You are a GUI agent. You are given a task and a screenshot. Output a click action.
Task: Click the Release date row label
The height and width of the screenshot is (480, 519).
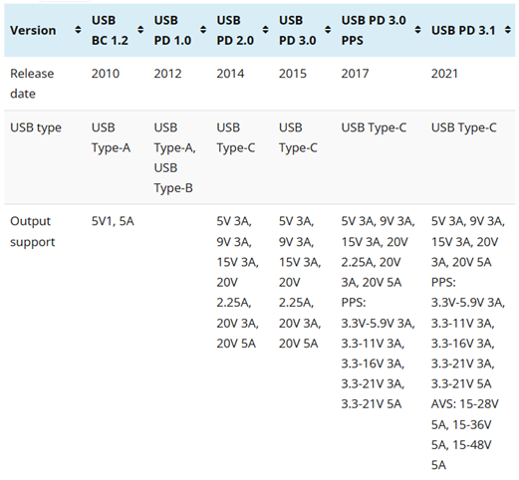click(32, 84)
